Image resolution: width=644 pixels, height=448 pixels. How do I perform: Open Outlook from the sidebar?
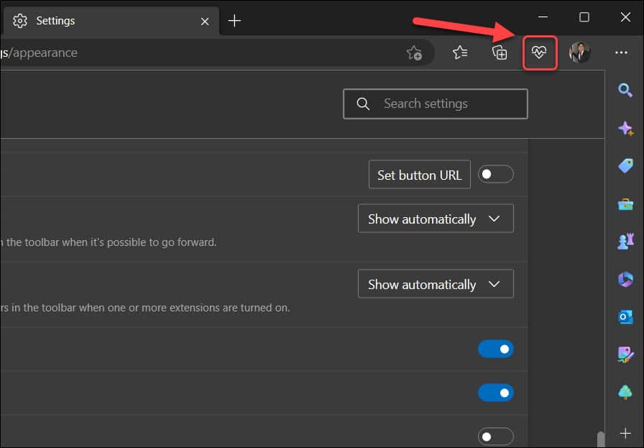click(x=625, y=316)
